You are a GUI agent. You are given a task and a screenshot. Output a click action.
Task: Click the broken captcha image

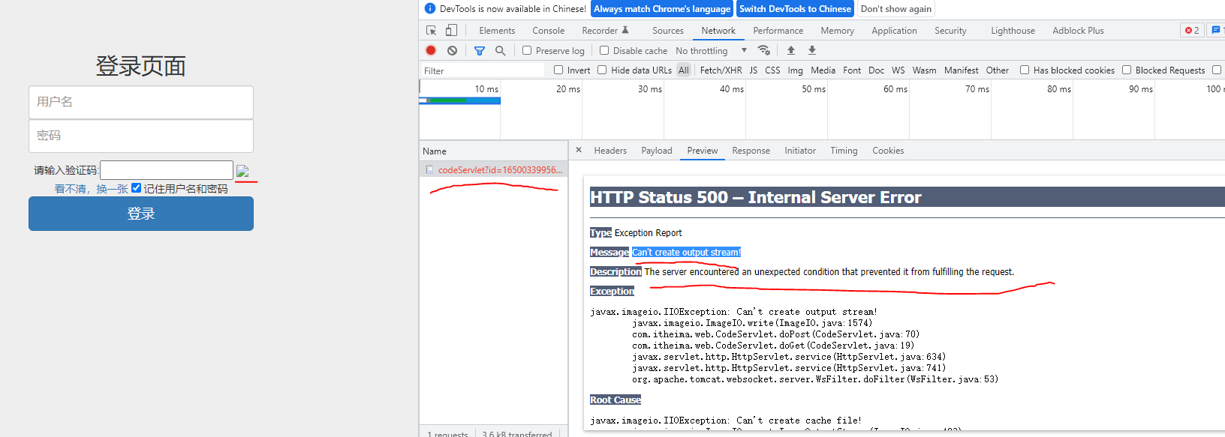pos(242,171)
